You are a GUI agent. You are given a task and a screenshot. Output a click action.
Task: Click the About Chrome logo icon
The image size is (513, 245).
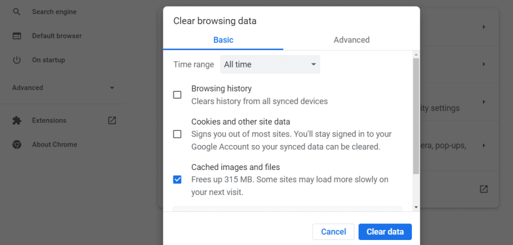[17, 144]
